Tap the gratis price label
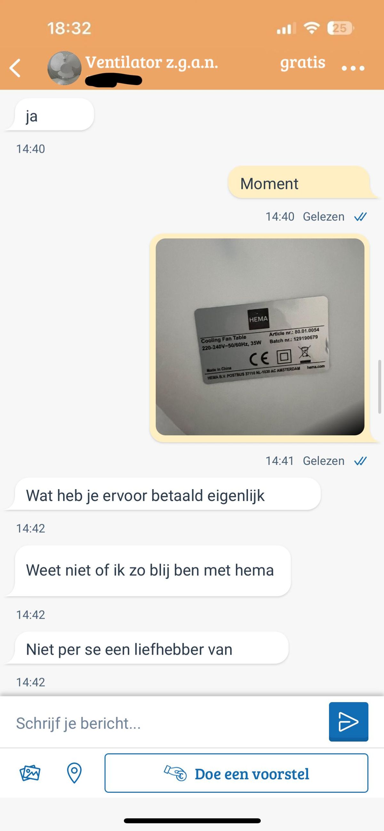Image resolution: width=384 pixels, height=831 pixels. pos(303,63)
